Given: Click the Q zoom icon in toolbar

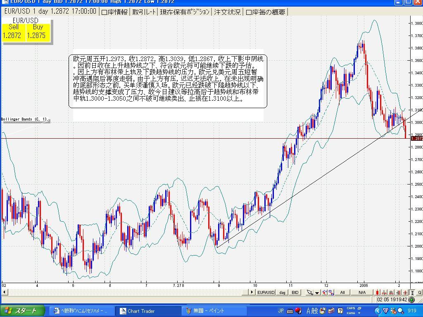Looking at the screenshot, I should (419, 292).
